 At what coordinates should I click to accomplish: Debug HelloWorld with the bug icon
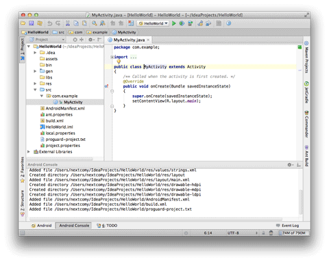pos(182,23)
